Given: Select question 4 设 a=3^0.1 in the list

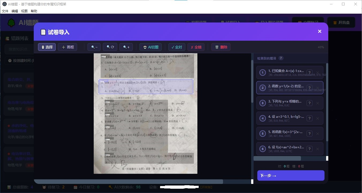Looking at the screenshot, I should (x=290, y=118).
